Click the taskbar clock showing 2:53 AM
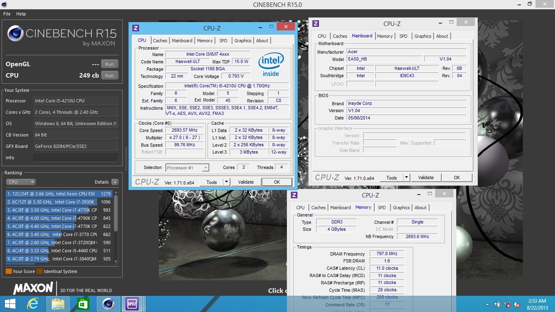 pos(537,304)
